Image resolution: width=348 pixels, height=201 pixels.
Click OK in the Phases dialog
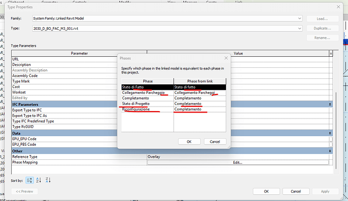click(x=189, y=141)
